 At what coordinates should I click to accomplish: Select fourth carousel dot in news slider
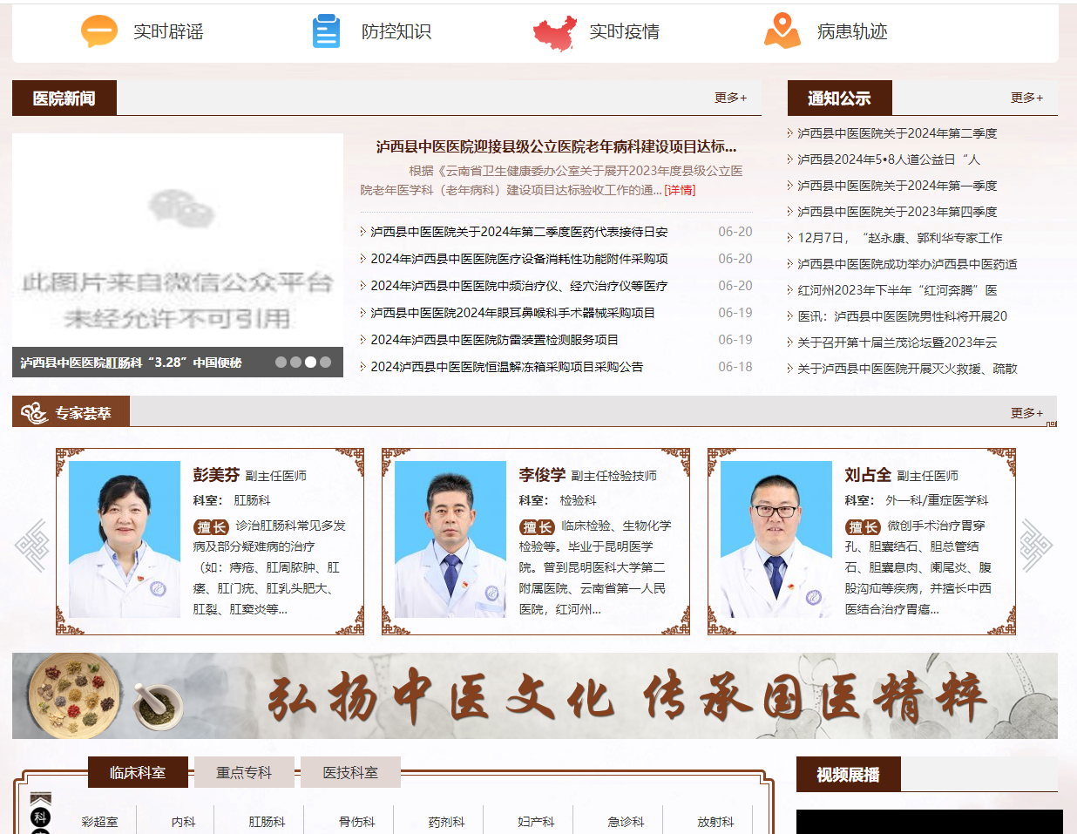[x=325, y=362]
